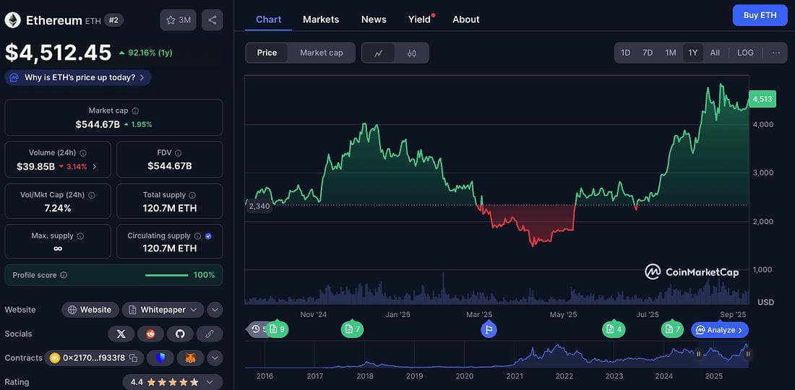Select the Price chart mode
This screenshot has height=390, width=795.
click(267, 53)
